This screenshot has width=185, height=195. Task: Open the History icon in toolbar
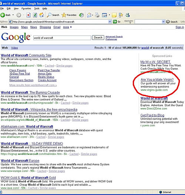point(81,15)
